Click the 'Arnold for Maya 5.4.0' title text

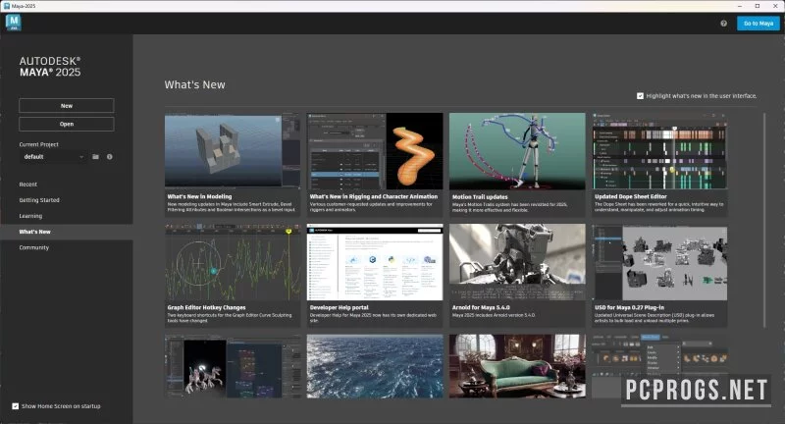point(481,308)
